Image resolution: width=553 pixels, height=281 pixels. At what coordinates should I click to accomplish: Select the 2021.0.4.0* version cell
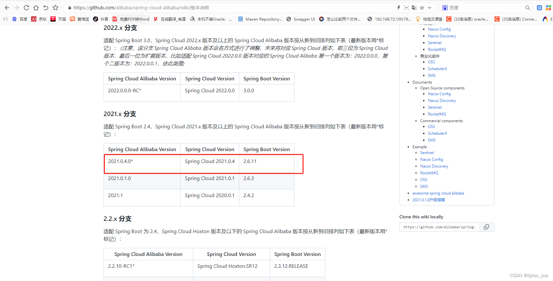point(142,164)
